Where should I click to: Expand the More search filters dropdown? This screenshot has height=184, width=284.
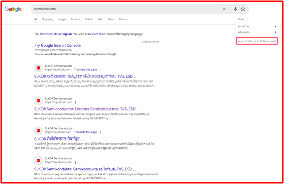(x=123, y=19)
